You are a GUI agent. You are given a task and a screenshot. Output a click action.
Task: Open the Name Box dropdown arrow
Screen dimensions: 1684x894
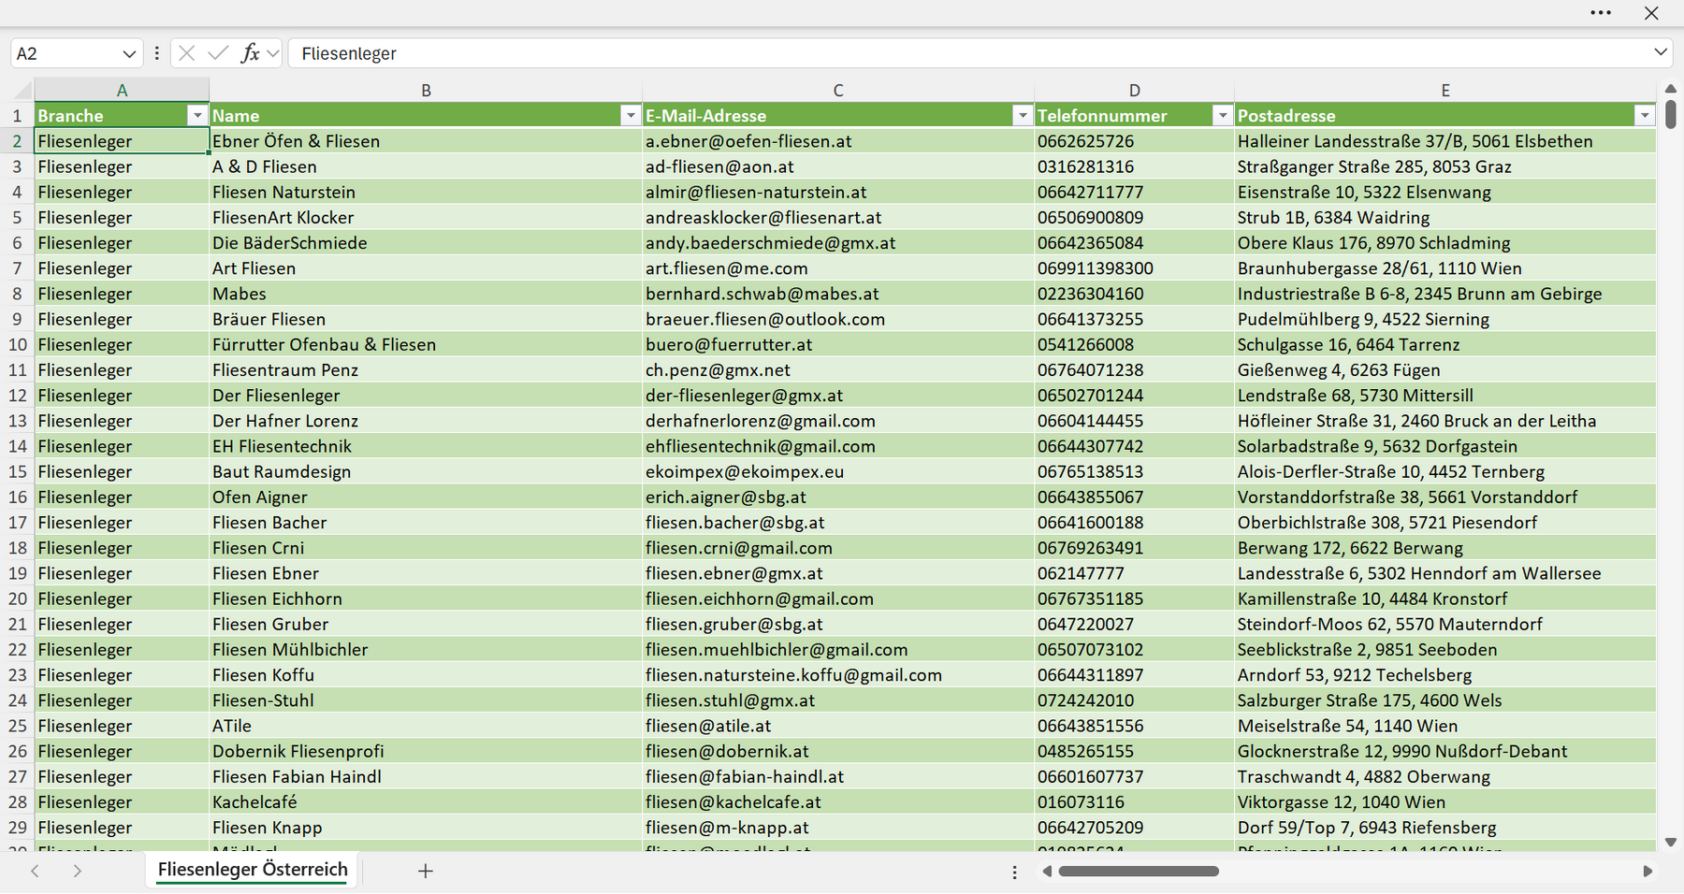pos(129,54)
